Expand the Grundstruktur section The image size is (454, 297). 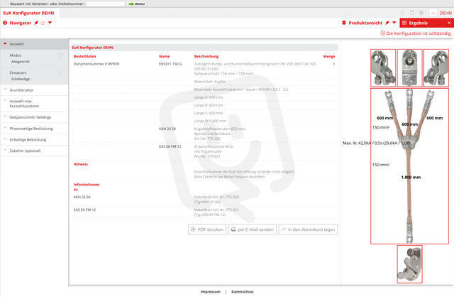pyautogui.click(x=34, y=90)
